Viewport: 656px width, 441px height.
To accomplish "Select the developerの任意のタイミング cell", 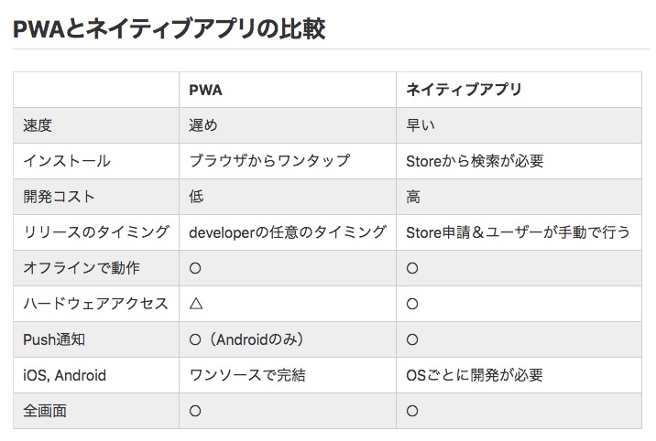I will tap(288, 232).
